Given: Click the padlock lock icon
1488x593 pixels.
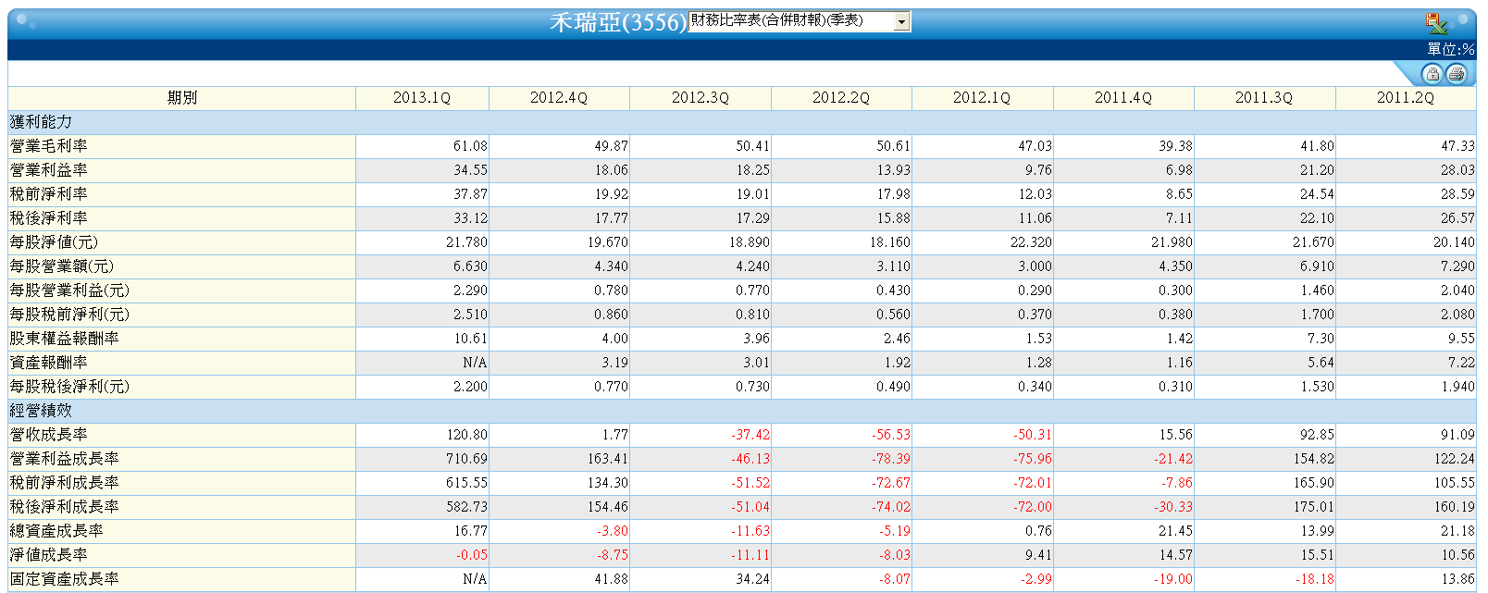Looking at the screenshot, I should pos(1432,74).
